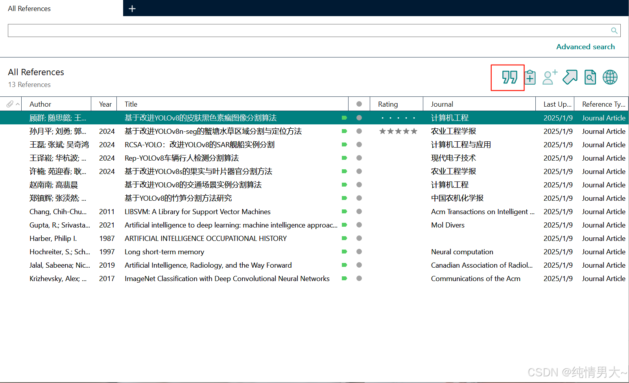Click journal Acm Transactions on Intelligent cell
This screenshot has height=383, width=629.
click(x=483, y=211)
